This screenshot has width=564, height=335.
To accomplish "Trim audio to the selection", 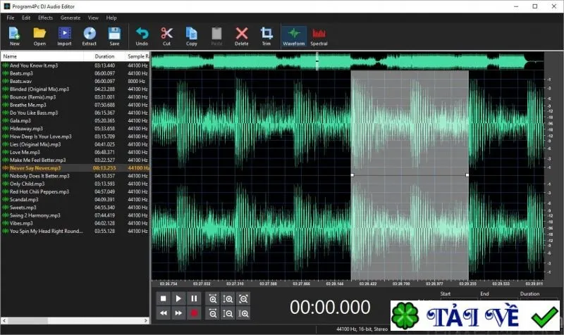I will pyautogui.click(x=266, y=37).
